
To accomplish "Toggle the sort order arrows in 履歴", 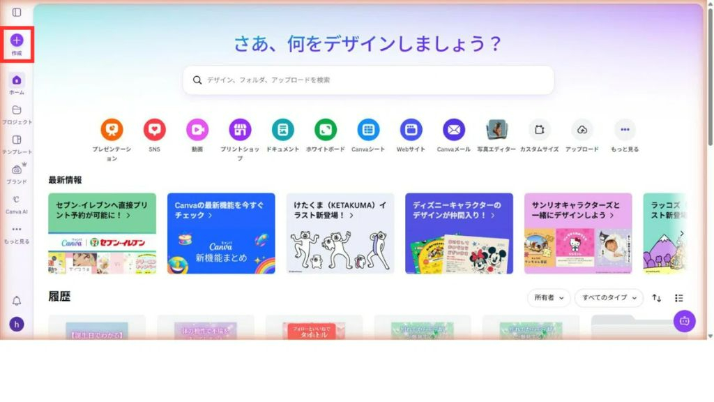I will click(656, 298).
